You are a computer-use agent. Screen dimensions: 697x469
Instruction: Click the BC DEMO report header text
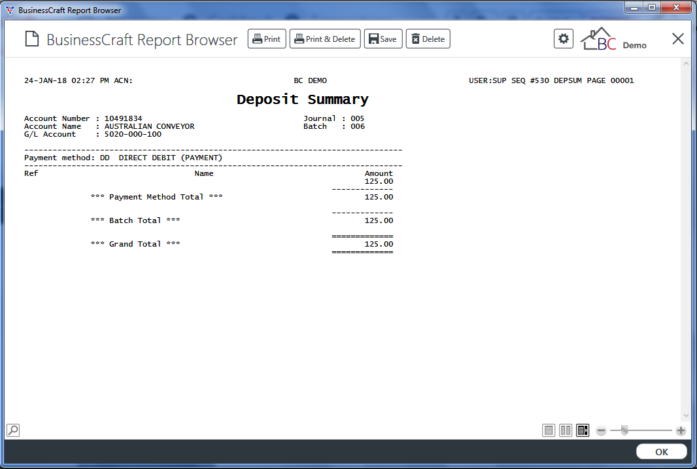tap(311, 80)
